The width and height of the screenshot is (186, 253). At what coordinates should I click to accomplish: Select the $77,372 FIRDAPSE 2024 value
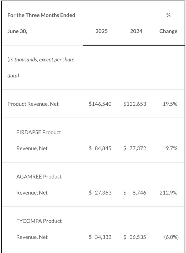click(x=135, y=148)
